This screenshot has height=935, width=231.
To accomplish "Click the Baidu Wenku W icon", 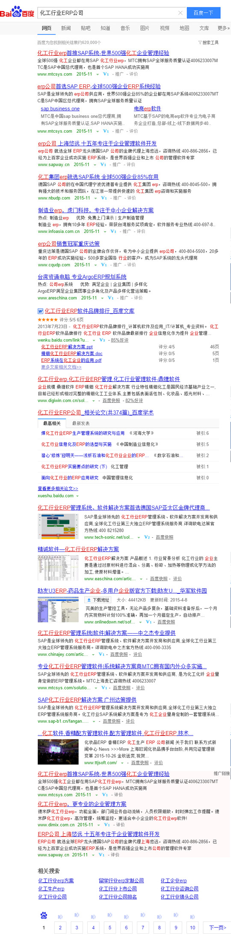I will 40,311.
